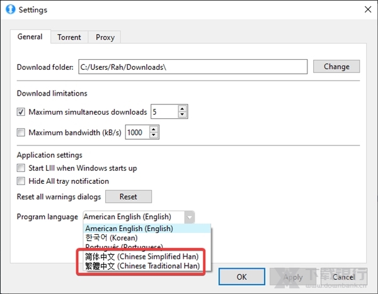Collapse the Program language dropdown arrow

190,217
